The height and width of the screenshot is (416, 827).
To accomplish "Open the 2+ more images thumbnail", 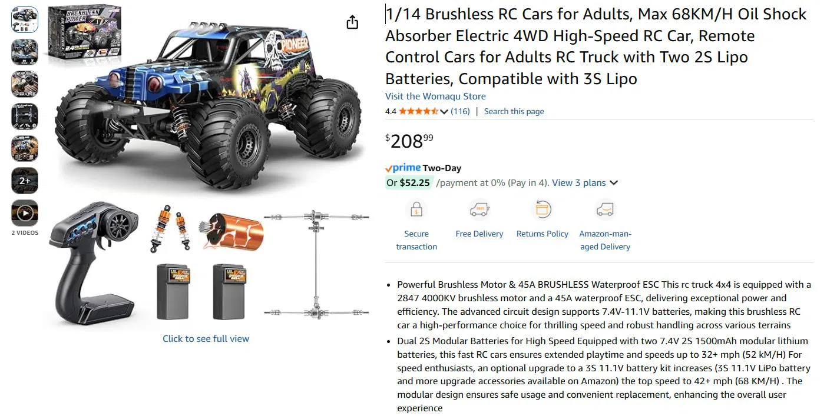I will [25, 181].
